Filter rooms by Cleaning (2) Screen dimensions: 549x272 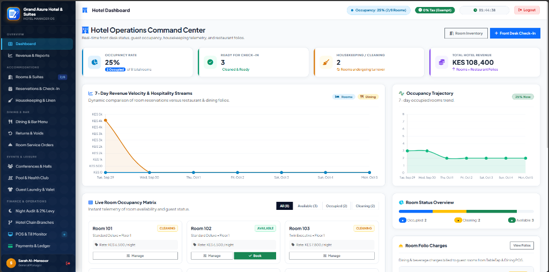(x=365, y=206)
